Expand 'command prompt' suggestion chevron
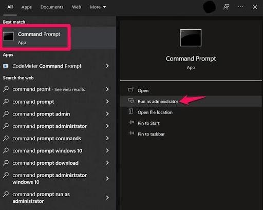Image resolution: width=263 pixels, height=210 pixels. pos(107,102)
